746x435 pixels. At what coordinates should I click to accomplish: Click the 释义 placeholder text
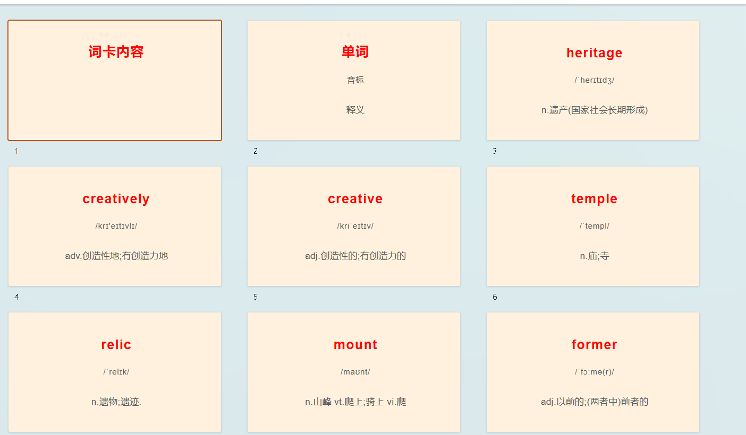[x=355, y=110]
